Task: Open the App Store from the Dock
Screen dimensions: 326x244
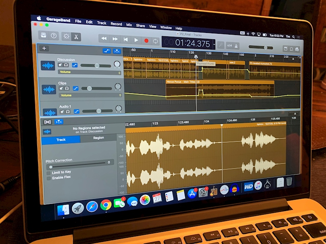Action: pyautogui.click(x=192, y=194)
